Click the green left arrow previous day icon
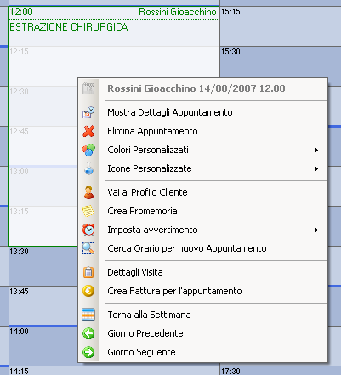 [88, 333]
